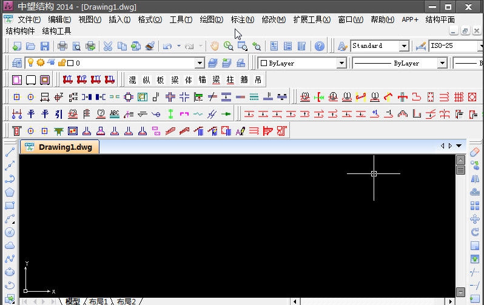Select the Array modify tool

(475, 206)
